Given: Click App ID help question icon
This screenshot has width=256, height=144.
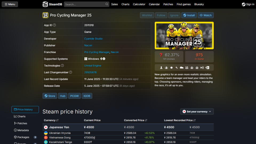Looking at the screenshot, I should point(54,25).
